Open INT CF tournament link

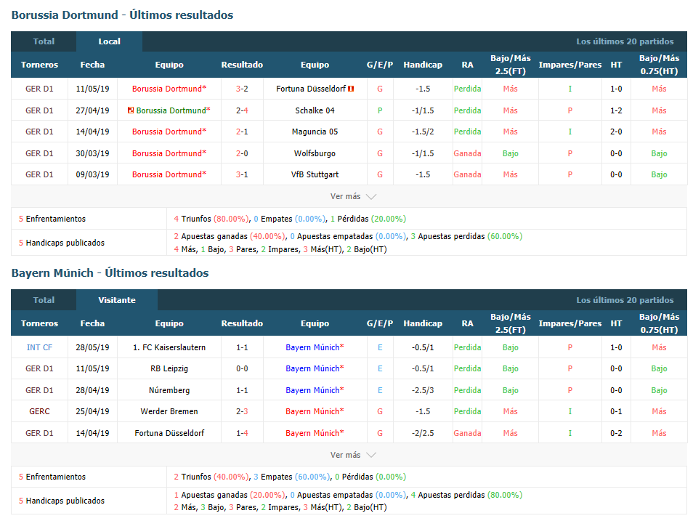click(x=39, y=347)
